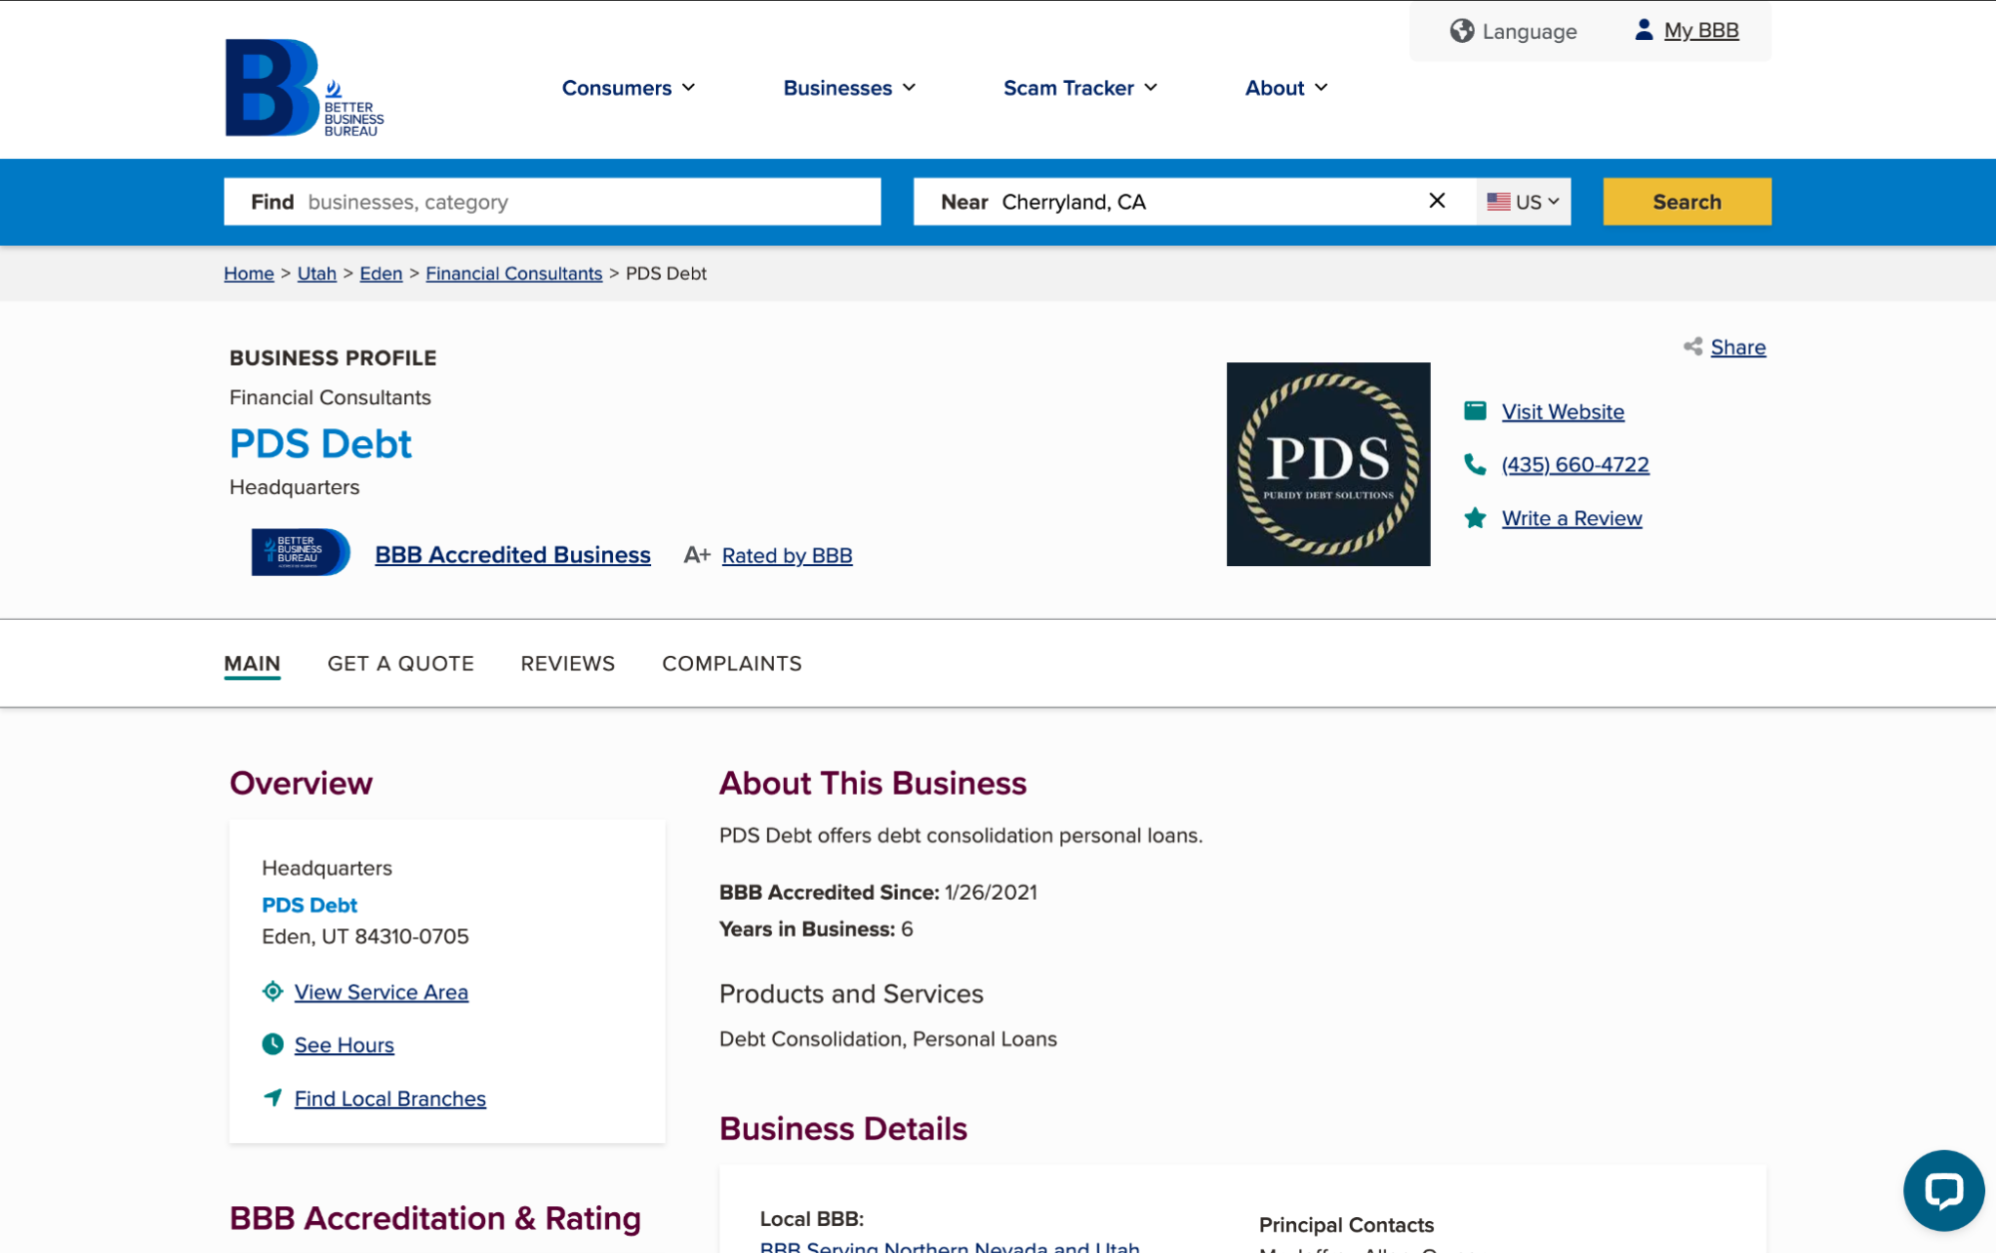Open the US country selector dropdown
The image size is (1996, 1254).
[1523, 202]
